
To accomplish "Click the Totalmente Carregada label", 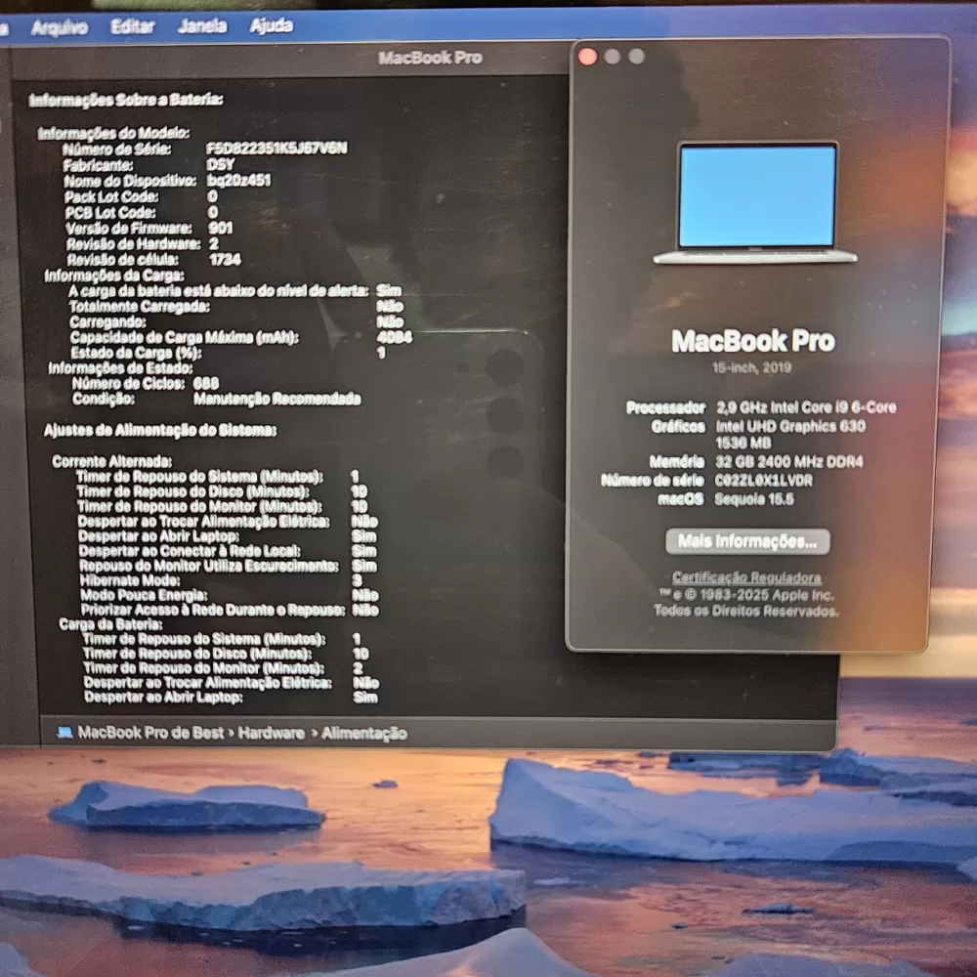I will pyautogui.click(x=139, y=307).
